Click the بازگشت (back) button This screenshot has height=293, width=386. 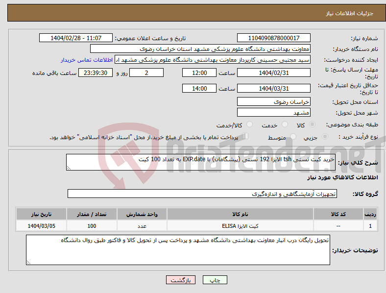(x=181, y=280)
